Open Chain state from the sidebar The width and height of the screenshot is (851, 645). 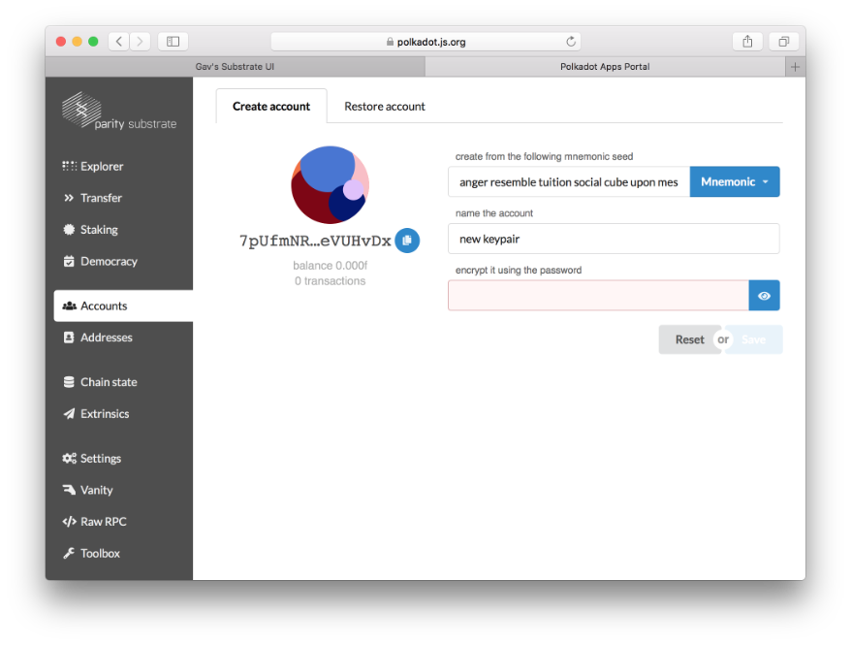tap(108, 382)
